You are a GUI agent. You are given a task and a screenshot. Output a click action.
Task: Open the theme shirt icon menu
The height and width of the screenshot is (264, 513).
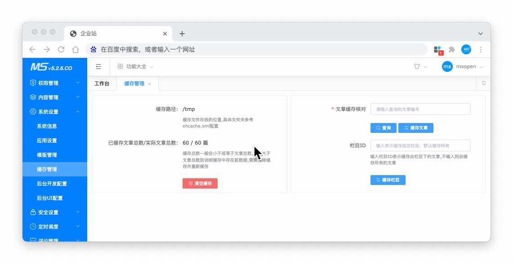click(x=417, y=66)
